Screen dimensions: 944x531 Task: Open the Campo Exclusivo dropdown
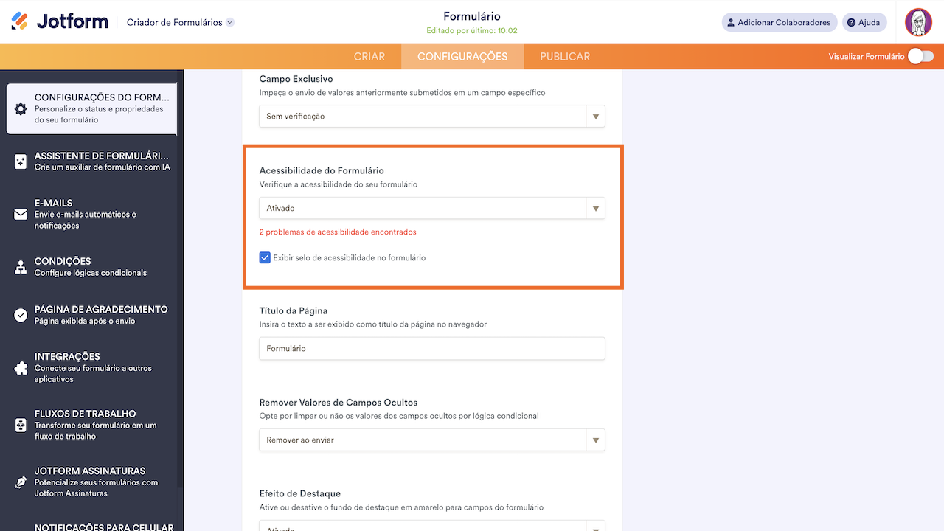pos(431,117)
